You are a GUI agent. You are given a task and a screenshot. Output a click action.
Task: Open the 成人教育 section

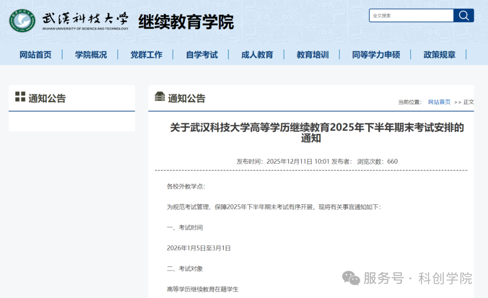tap(256, 55)
